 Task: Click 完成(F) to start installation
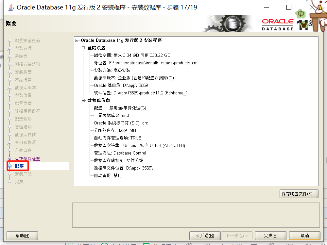271,236
